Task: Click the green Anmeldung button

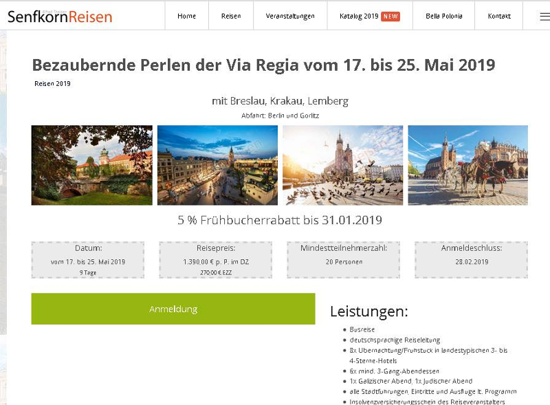Action: (173, 309)
